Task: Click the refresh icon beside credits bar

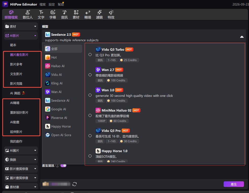Action: tap(75, 184)
